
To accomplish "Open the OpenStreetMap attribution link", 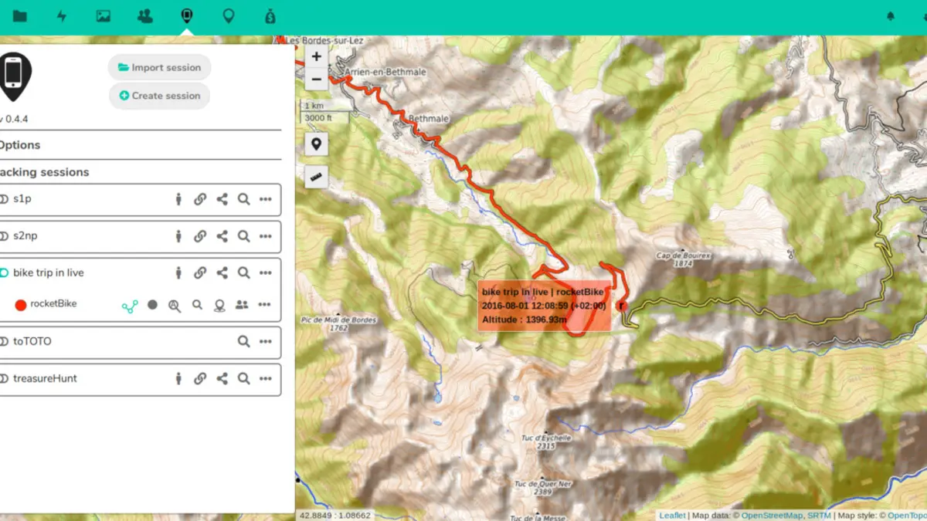I will (772, 515).
